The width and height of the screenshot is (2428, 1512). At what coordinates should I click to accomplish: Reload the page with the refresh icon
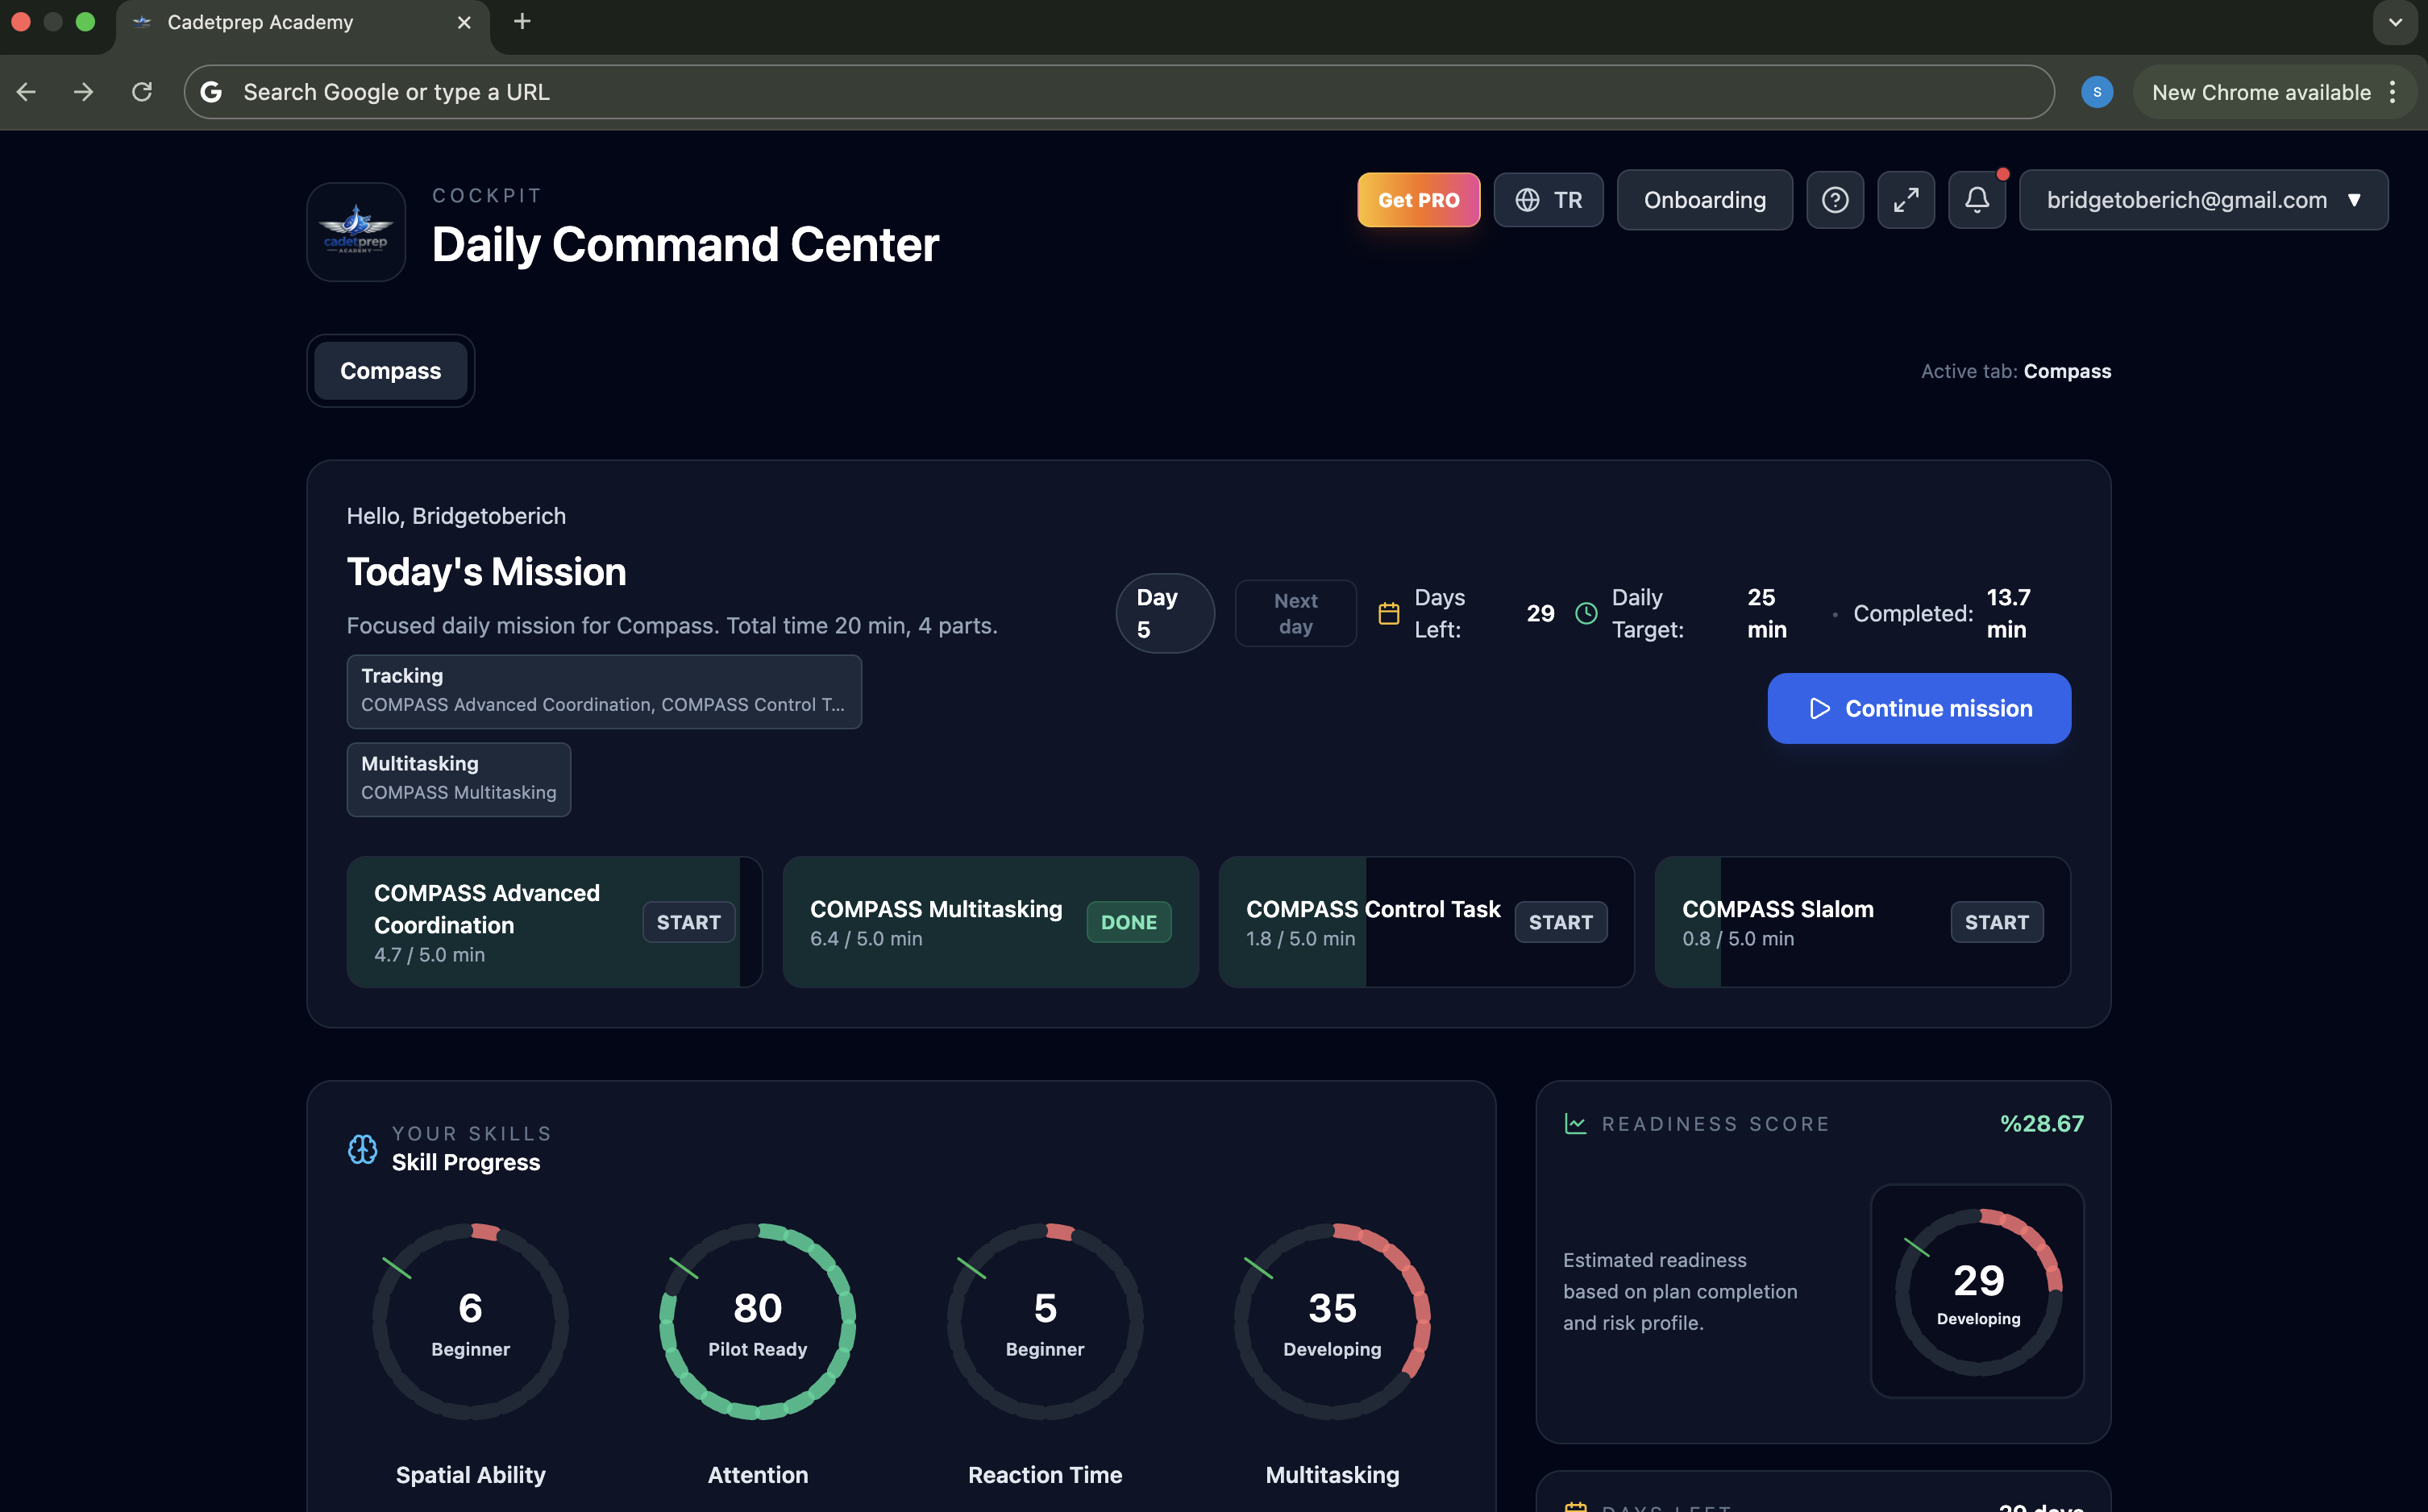[x=142, y=92]
